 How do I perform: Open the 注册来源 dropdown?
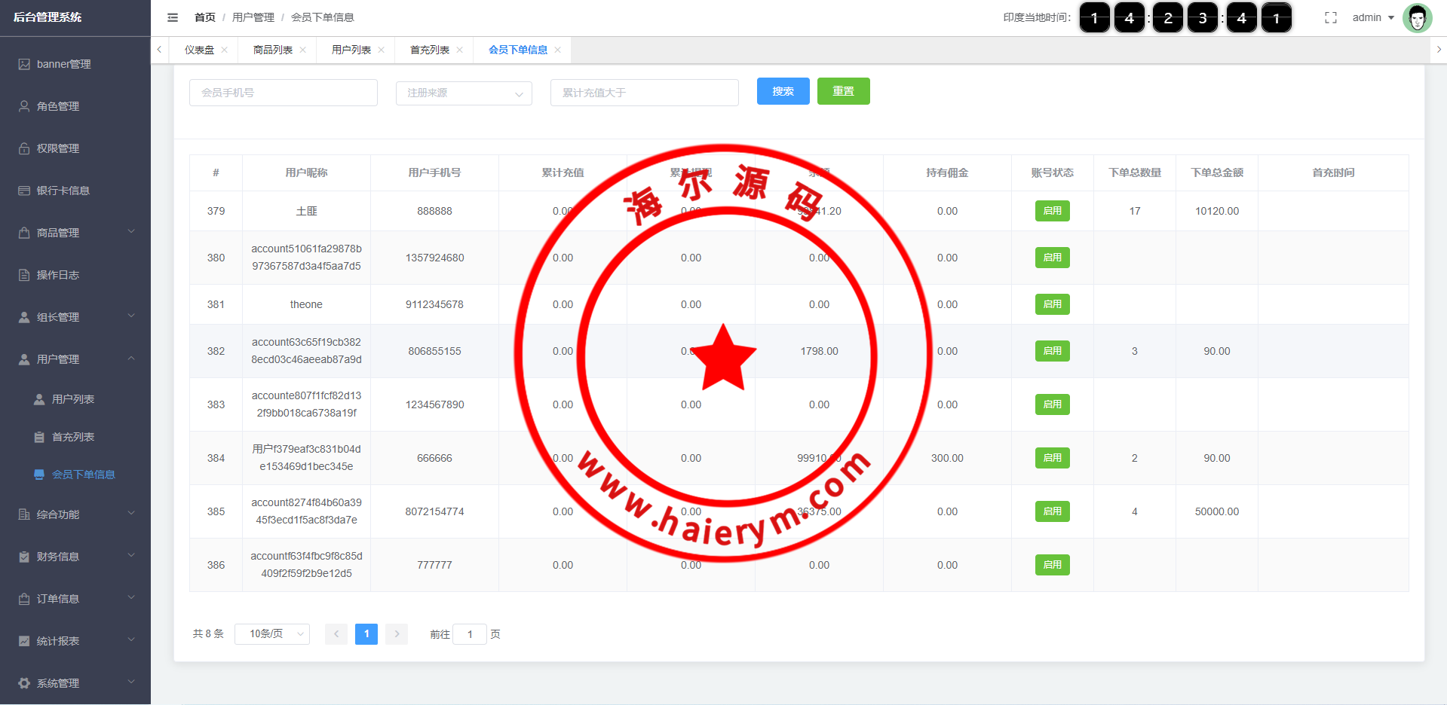(x=464, y=93)
